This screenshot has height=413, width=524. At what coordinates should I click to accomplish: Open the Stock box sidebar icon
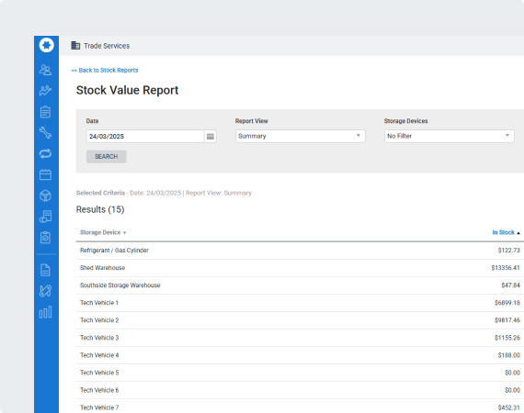coord(45,195)
